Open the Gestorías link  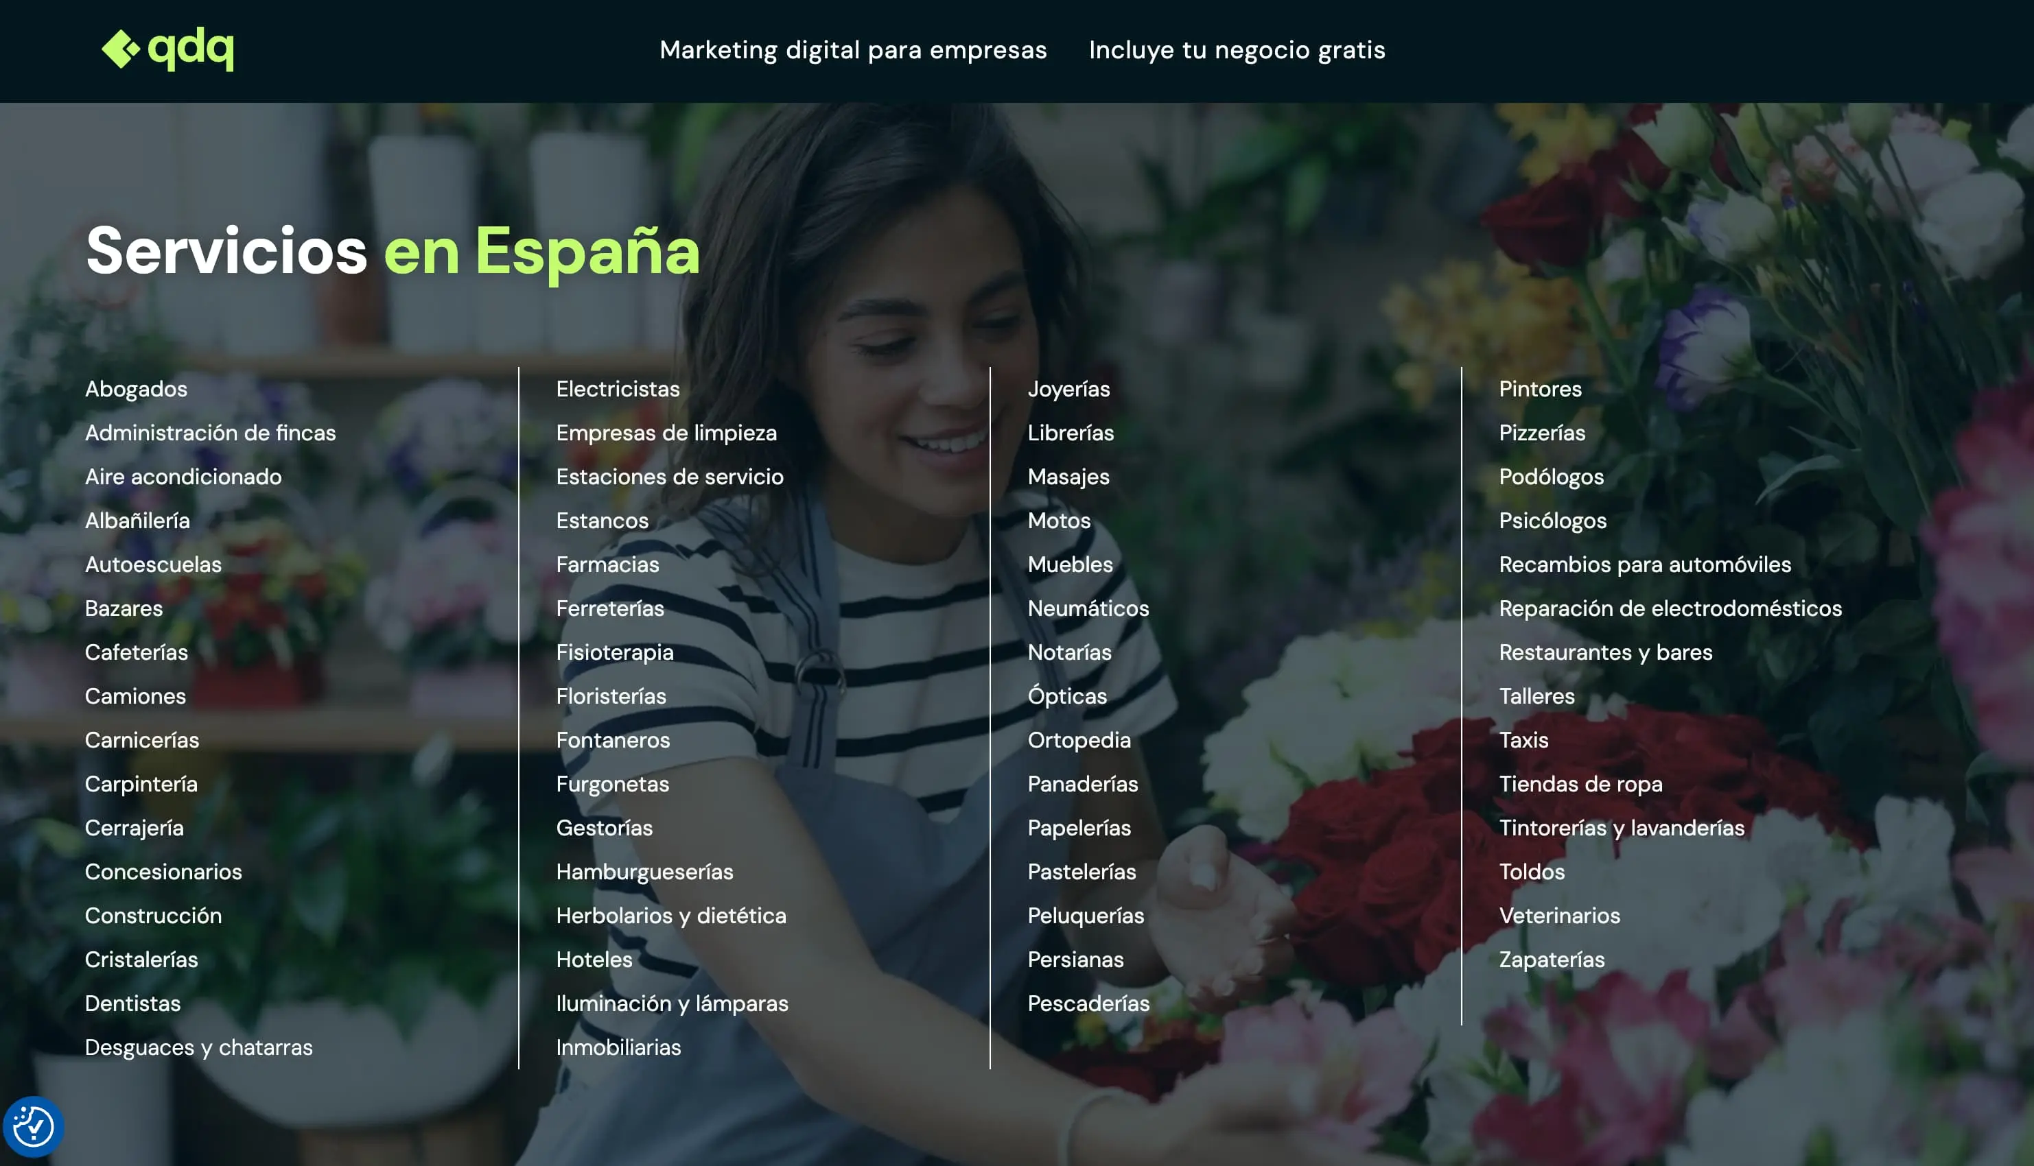[x=604, y=828]
